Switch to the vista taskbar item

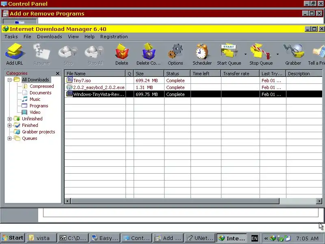[42, 238]
